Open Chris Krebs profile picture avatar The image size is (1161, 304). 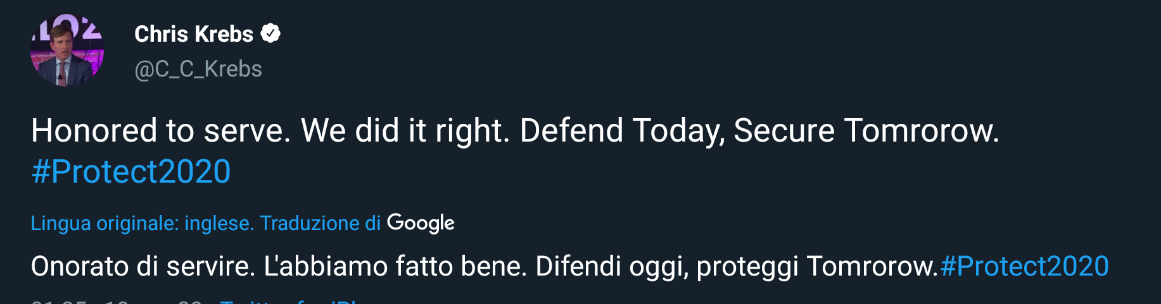67,51
